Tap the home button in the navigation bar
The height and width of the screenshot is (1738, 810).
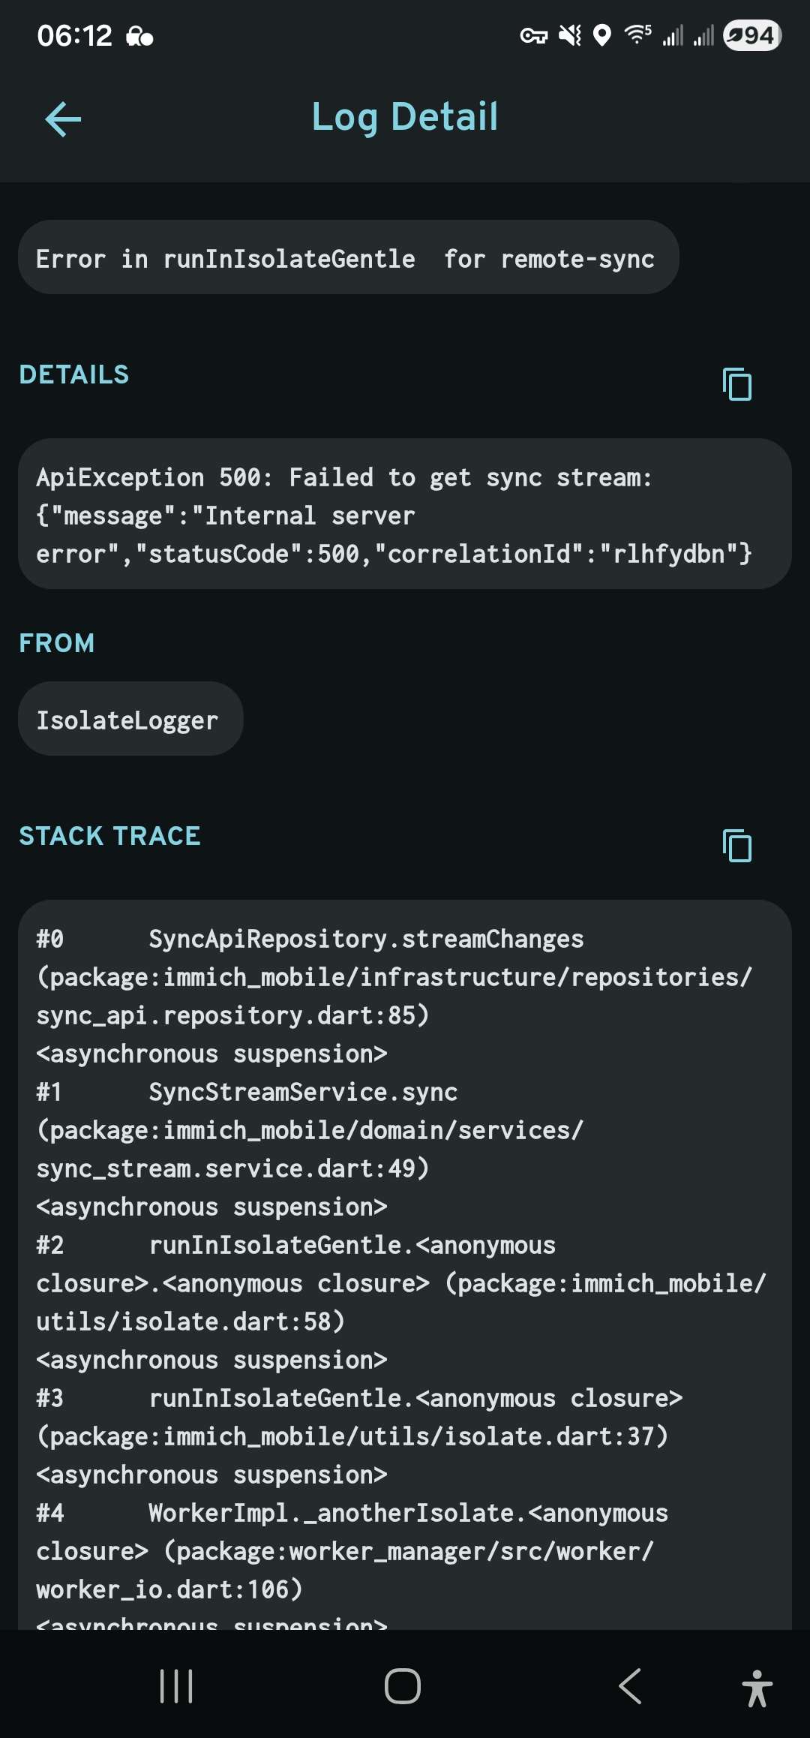(x=403, y=1685)
